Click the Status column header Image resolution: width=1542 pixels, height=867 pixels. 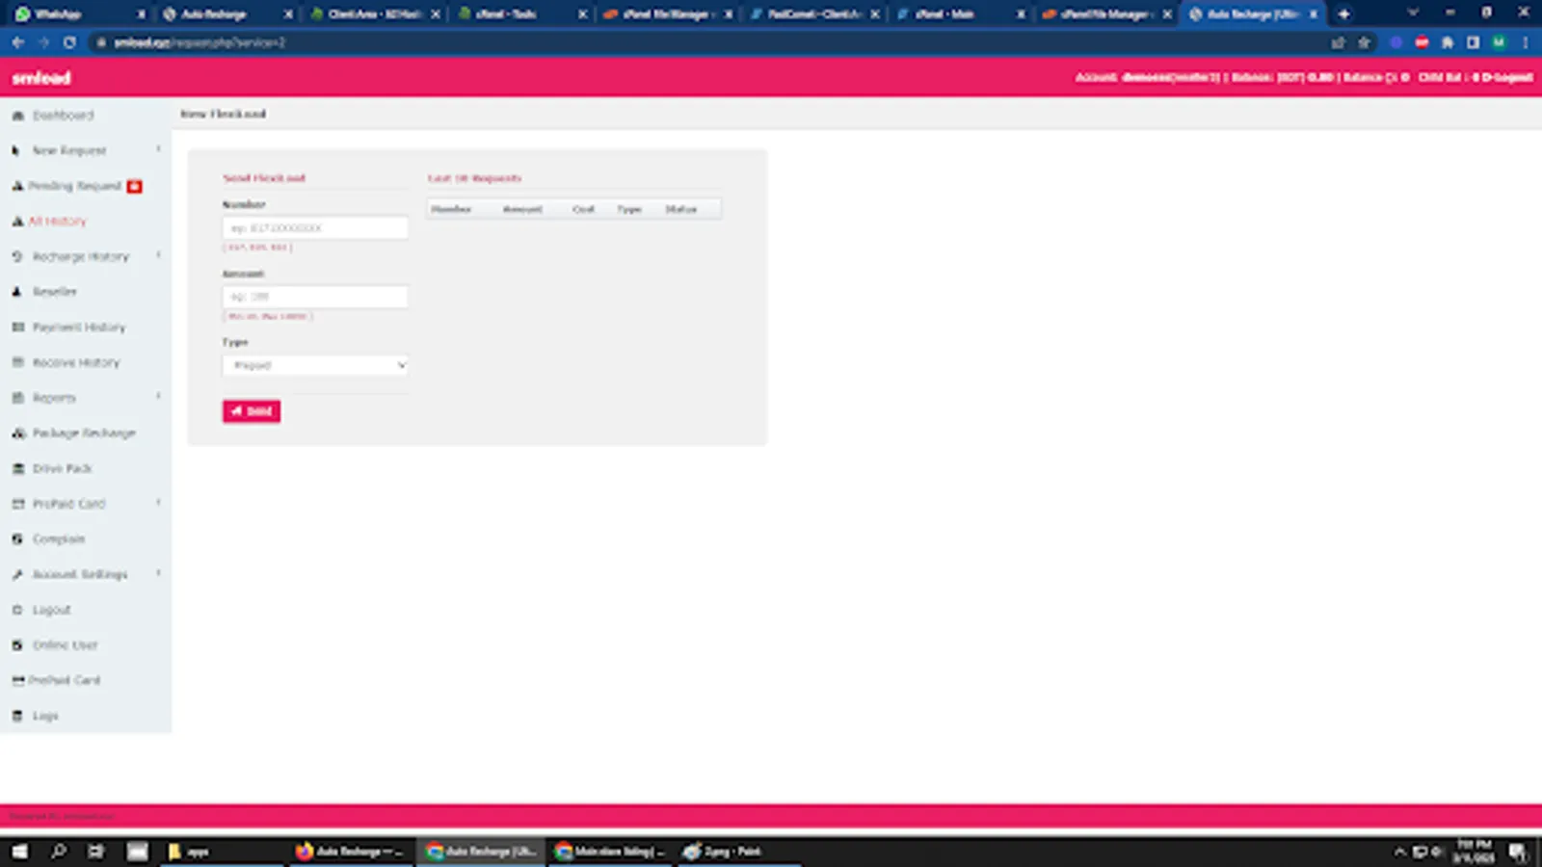coord(680,209)
